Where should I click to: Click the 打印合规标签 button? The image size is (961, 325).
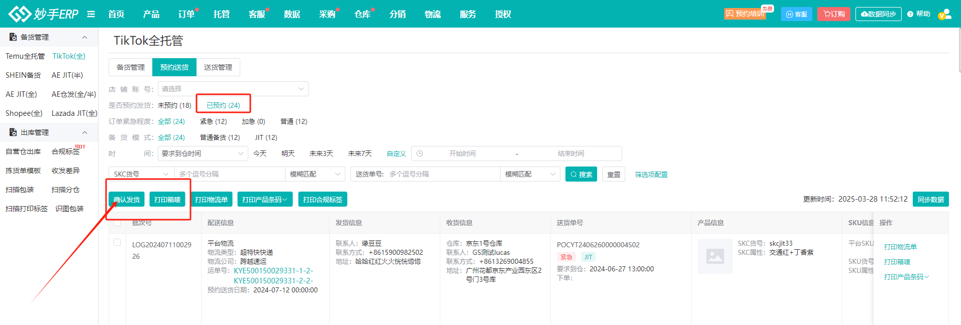pos(323,200)
